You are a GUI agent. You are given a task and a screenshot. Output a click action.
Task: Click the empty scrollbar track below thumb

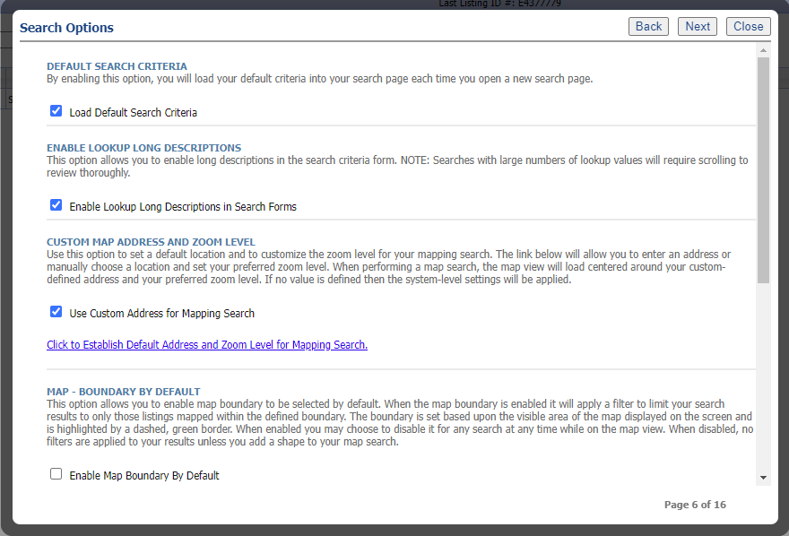(x=763, y=377)
